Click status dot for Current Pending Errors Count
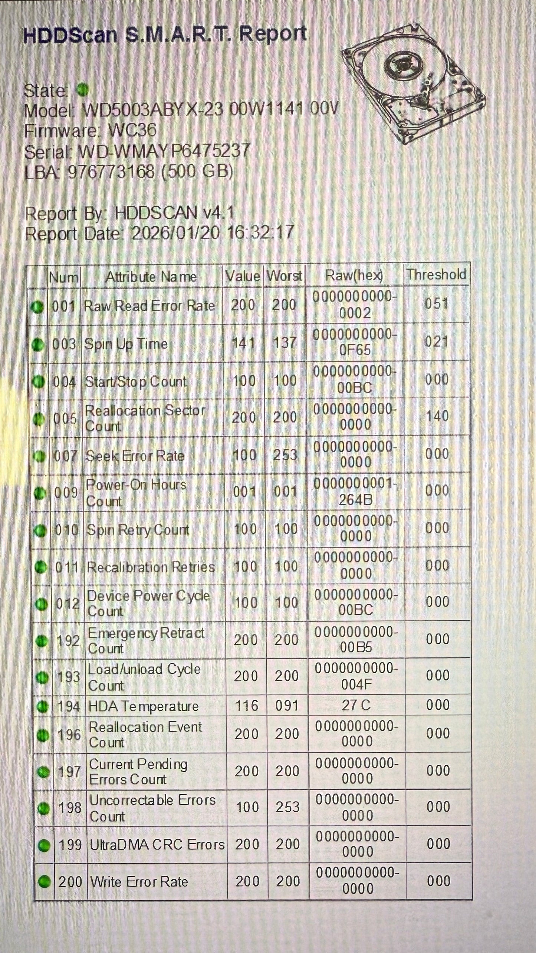536x953 pixels. [x=44, y=772]
